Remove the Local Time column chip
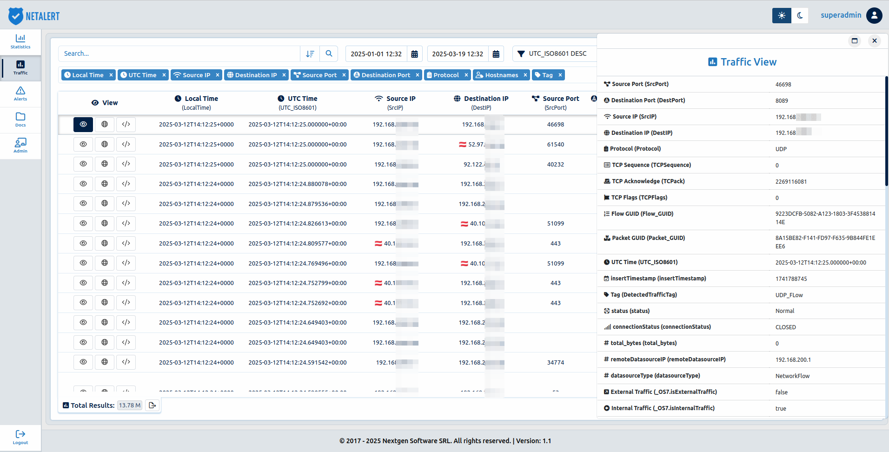Image resolution: width=889 pixels, height=452 pixels. [x=111, y=75]
